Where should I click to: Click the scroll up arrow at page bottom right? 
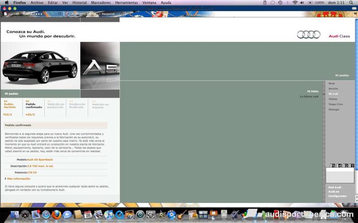[356, 196]
